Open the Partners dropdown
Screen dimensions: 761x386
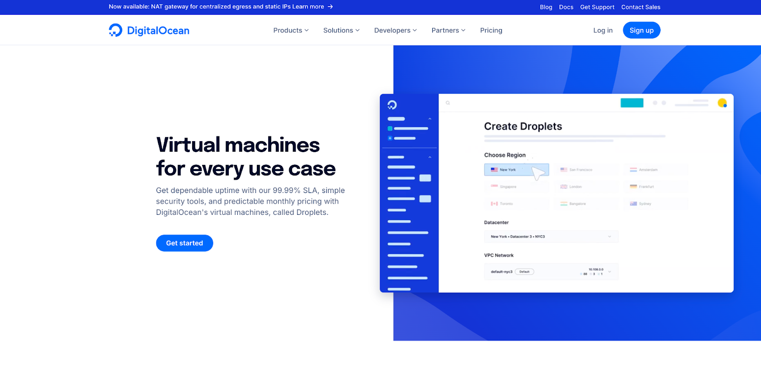pyautogui.click(x=449, y=30)
